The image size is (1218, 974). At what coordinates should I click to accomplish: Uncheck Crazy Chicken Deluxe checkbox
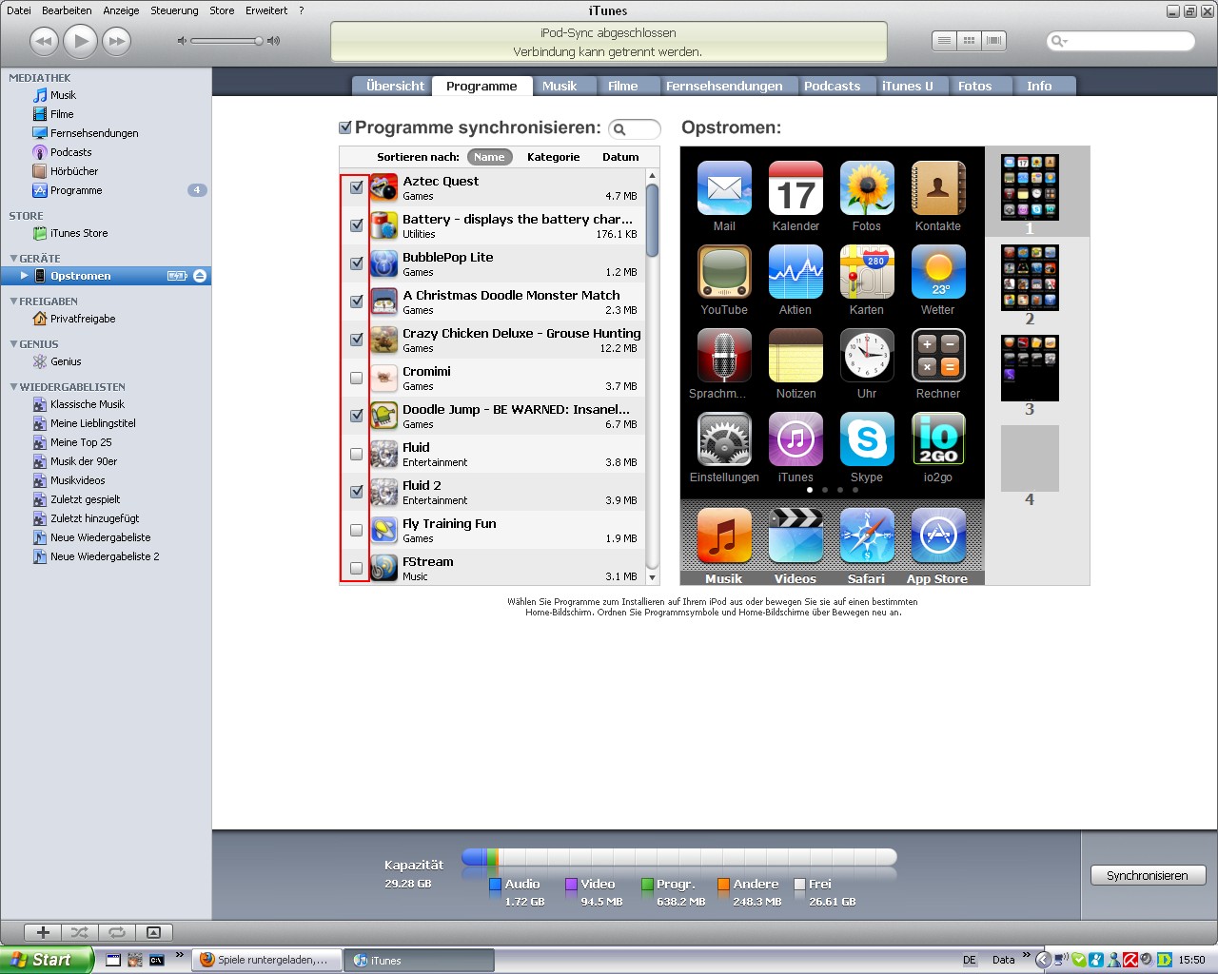[x=357, y=340]
